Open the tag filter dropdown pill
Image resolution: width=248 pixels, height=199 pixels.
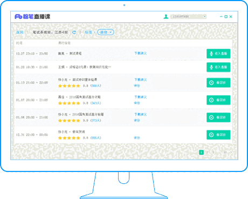(x=106, y=32)
